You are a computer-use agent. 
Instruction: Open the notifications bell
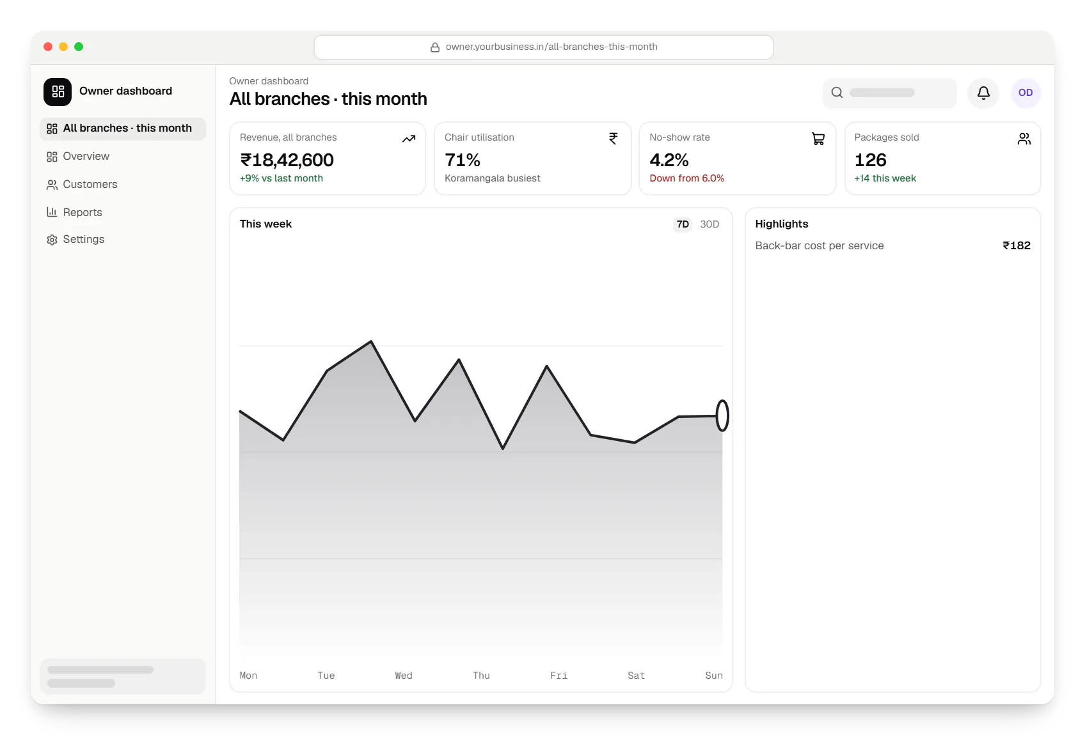click(983, 93)
